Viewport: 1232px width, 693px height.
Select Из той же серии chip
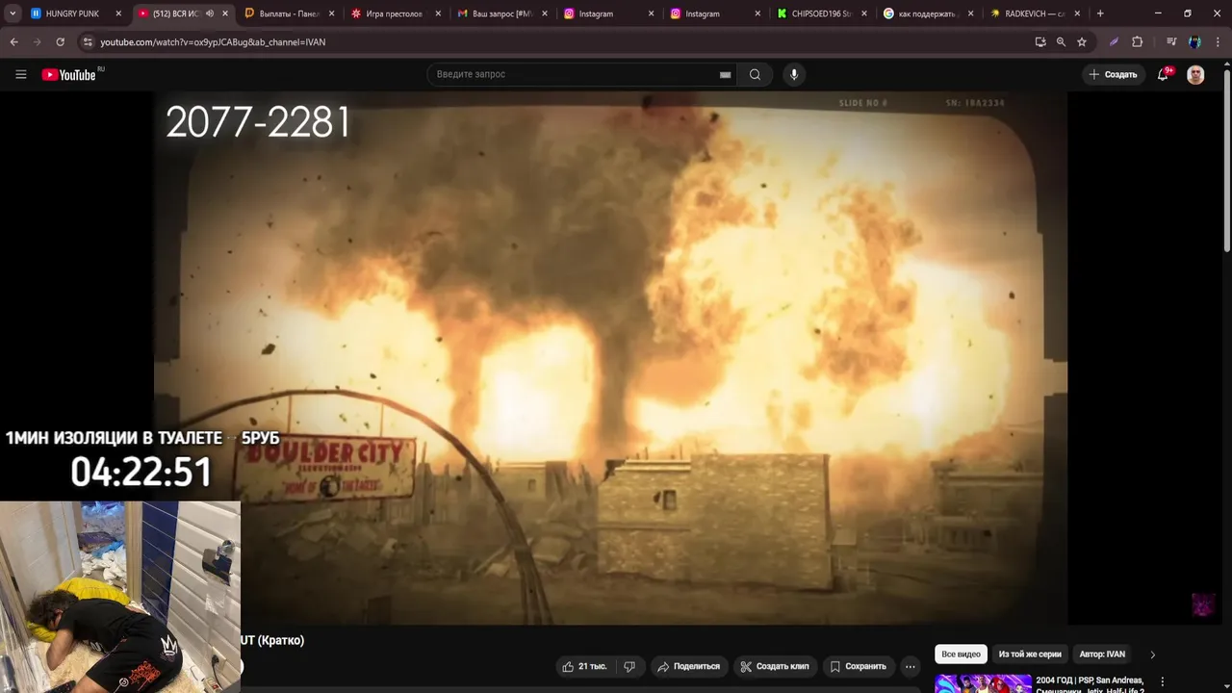coord(1030,654)
